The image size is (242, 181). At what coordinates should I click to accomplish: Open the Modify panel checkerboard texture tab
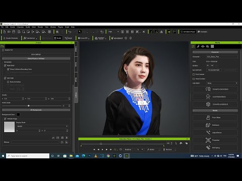tap(212, 46)
